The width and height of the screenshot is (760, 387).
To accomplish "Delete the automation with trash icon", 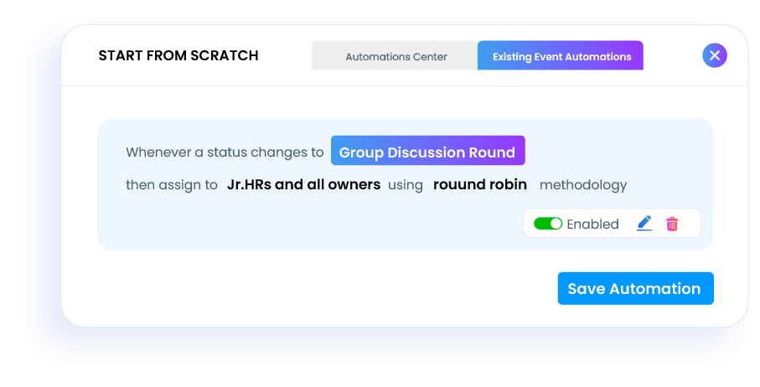I will tap(672, 224).
